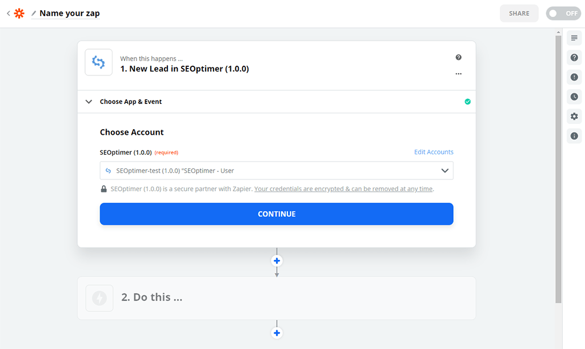Image resolution: width=585 pixels, height=349 pixels.
Task: Click the Zapier logo icon
Action: (x=19, y=13)
